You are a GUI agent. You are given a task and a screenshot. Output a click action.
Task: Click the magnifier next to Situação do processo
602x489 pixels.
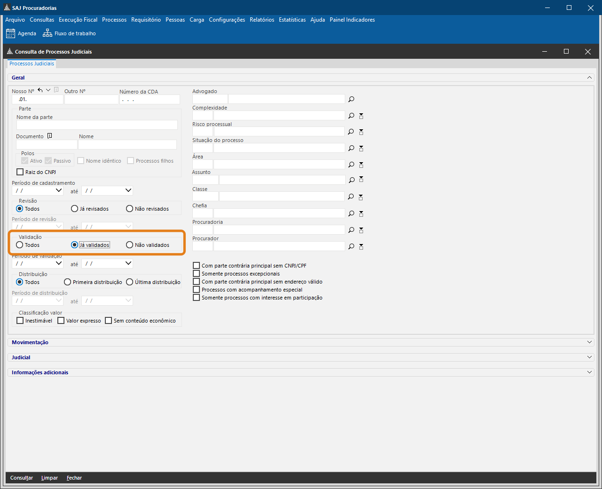pyautogui.click(x=351, y=148)
